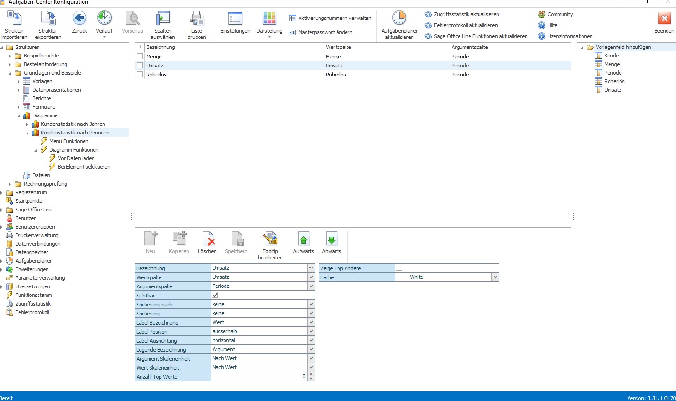676x401 pixels.
Task: Click the Struktur exportieren icon
Action: tap(48, 19)
